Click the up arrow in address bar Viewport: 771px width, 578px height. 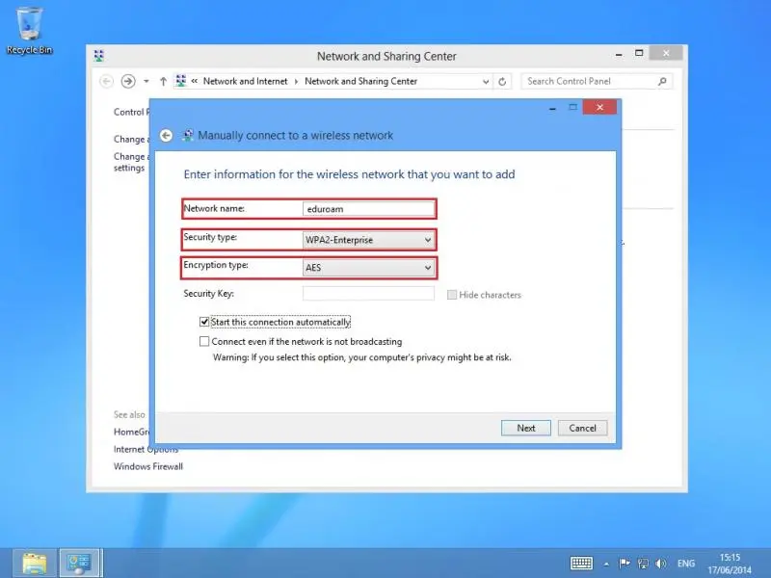(163, 82)
